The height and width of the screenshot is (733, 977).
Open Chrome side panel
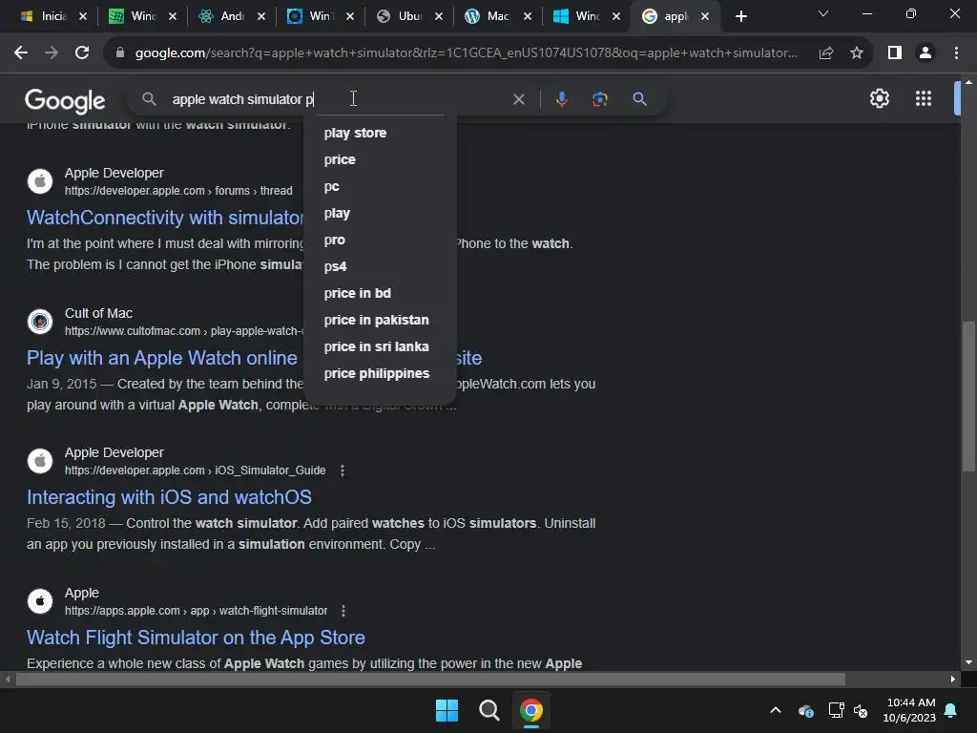point(895,53)
